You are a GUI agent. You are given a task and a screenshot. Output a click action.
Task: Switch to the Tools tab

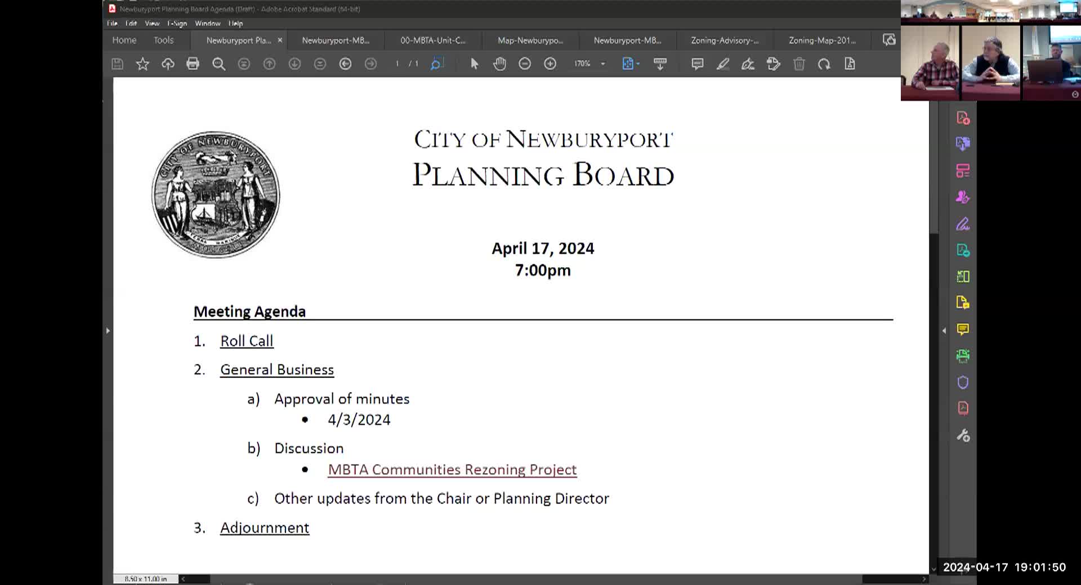click(163, 40)
